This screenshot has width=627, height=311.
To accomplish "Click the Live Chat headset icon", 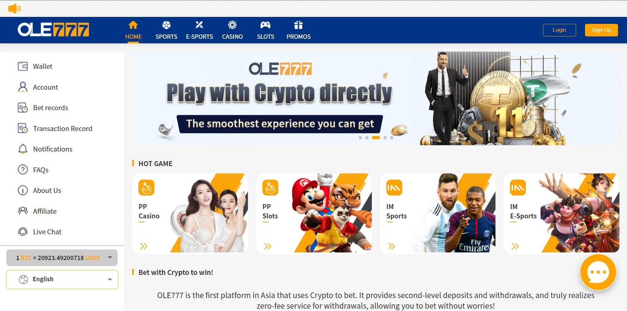I will (23, 232).
